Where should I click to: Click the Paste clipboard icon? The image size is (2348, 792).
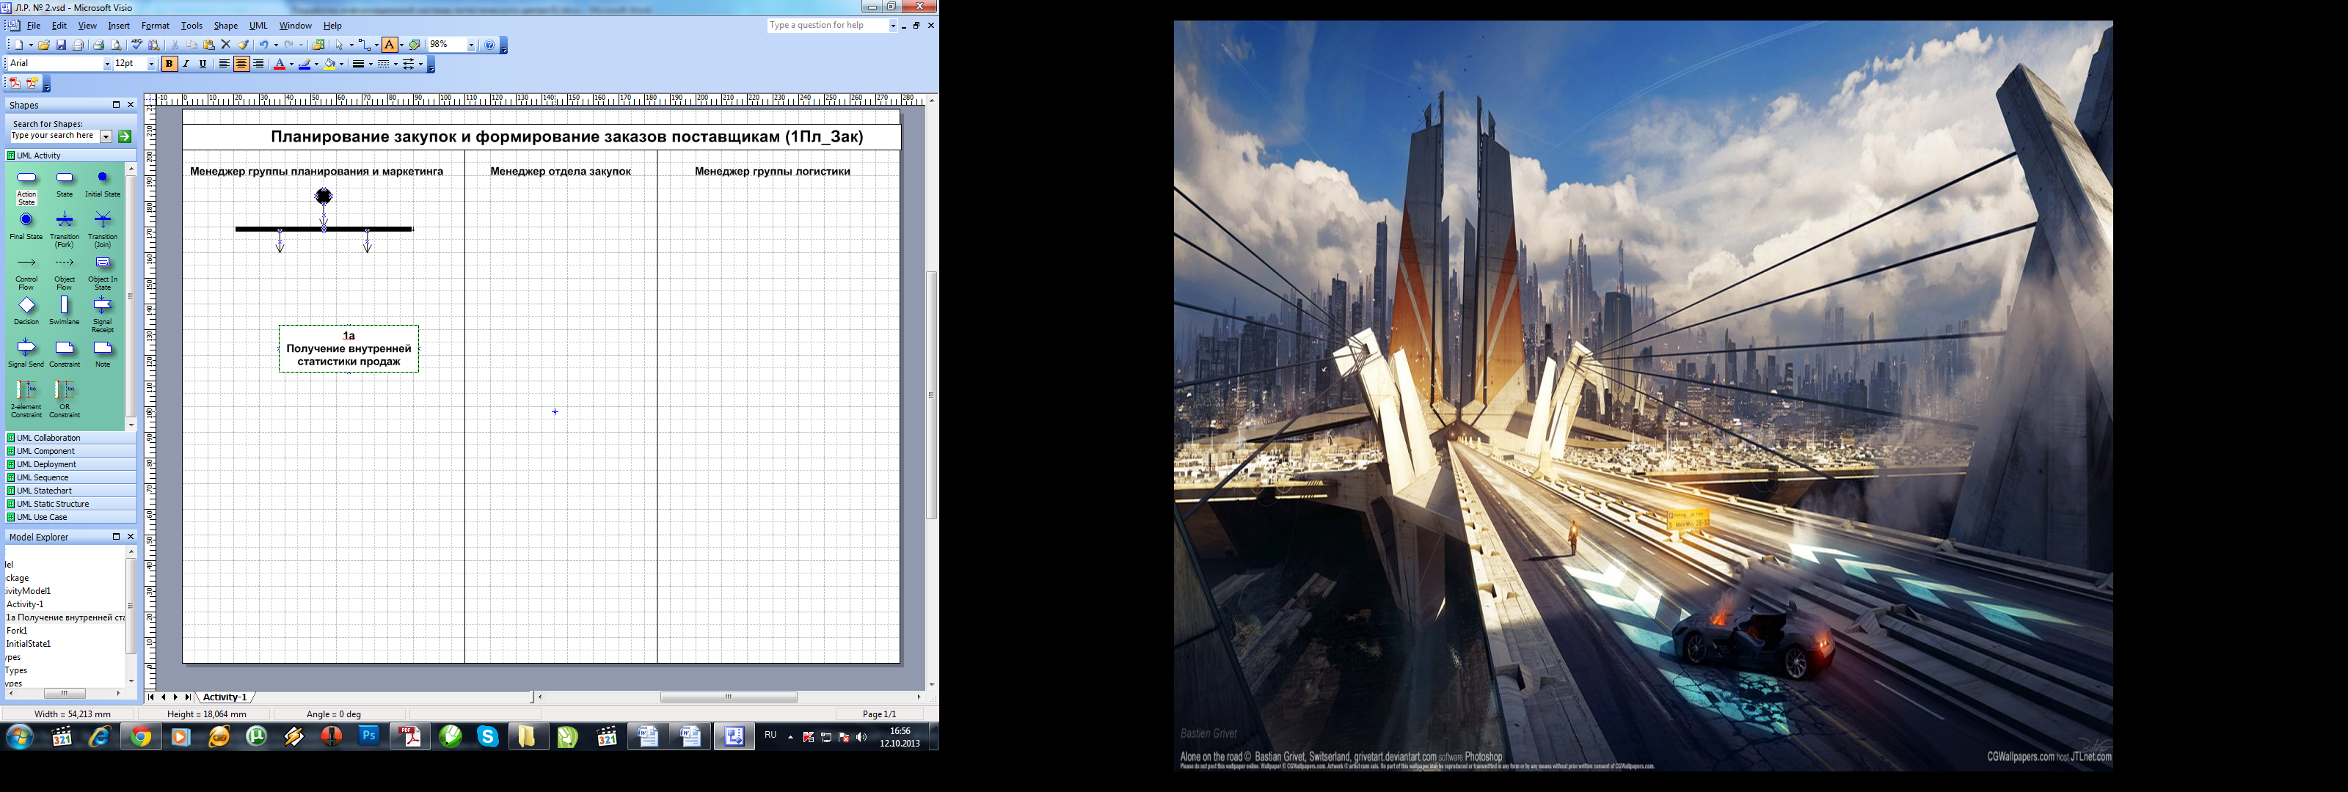click(208, 45)
